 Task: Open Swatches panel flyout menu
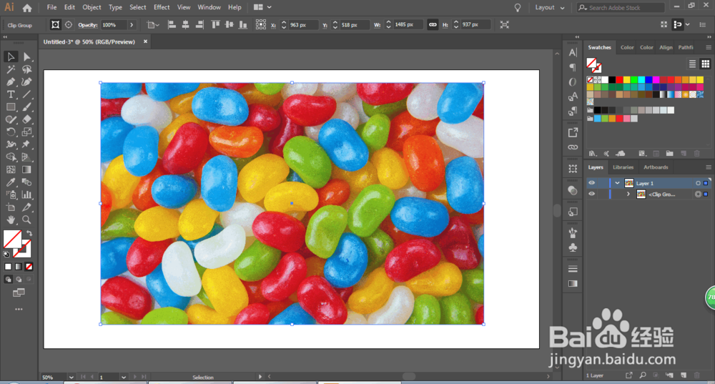coord(708,47)
